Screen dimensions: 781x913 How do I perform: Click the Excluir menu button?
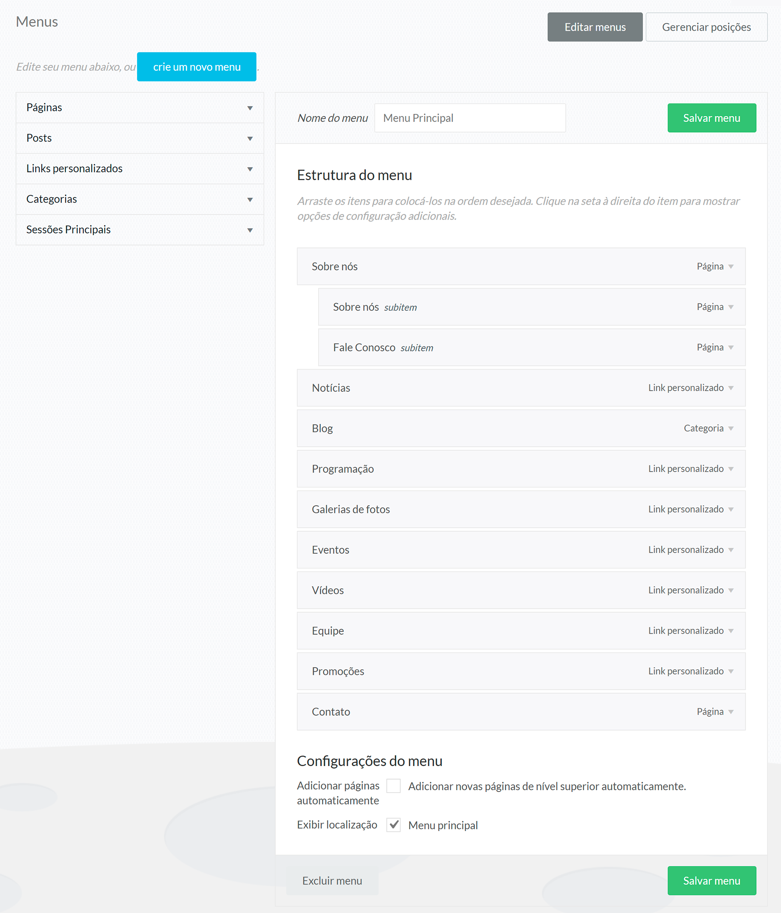(x=332, y=880)
